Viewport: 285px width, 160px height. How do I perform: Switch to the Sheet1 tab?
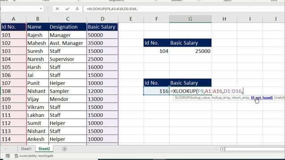pos(26,149)
